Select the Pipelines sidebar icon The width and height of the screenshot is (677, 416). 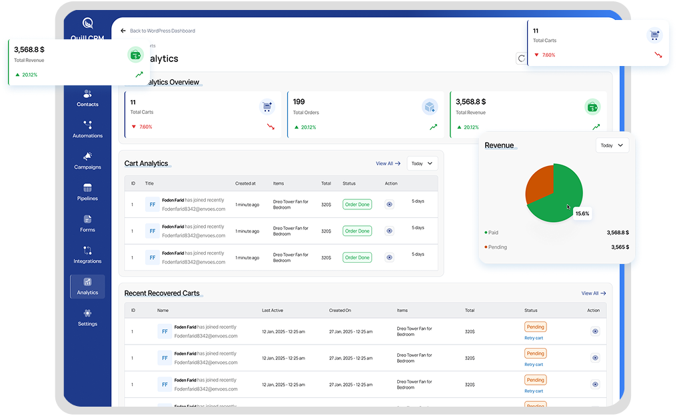pyautogui.click(x=87, y=188)
